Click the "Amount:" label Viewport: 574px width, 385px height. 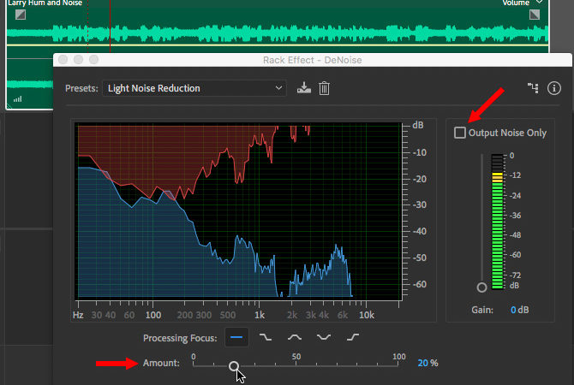(x=161, y=363)
